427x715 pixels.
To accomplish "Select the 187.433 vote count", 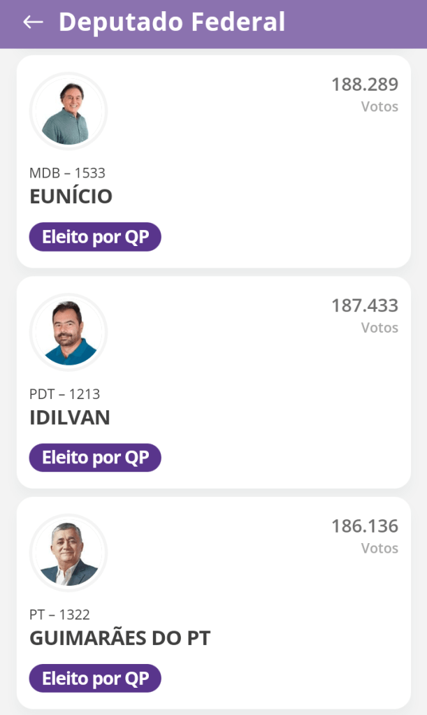I will coord(364,305).
